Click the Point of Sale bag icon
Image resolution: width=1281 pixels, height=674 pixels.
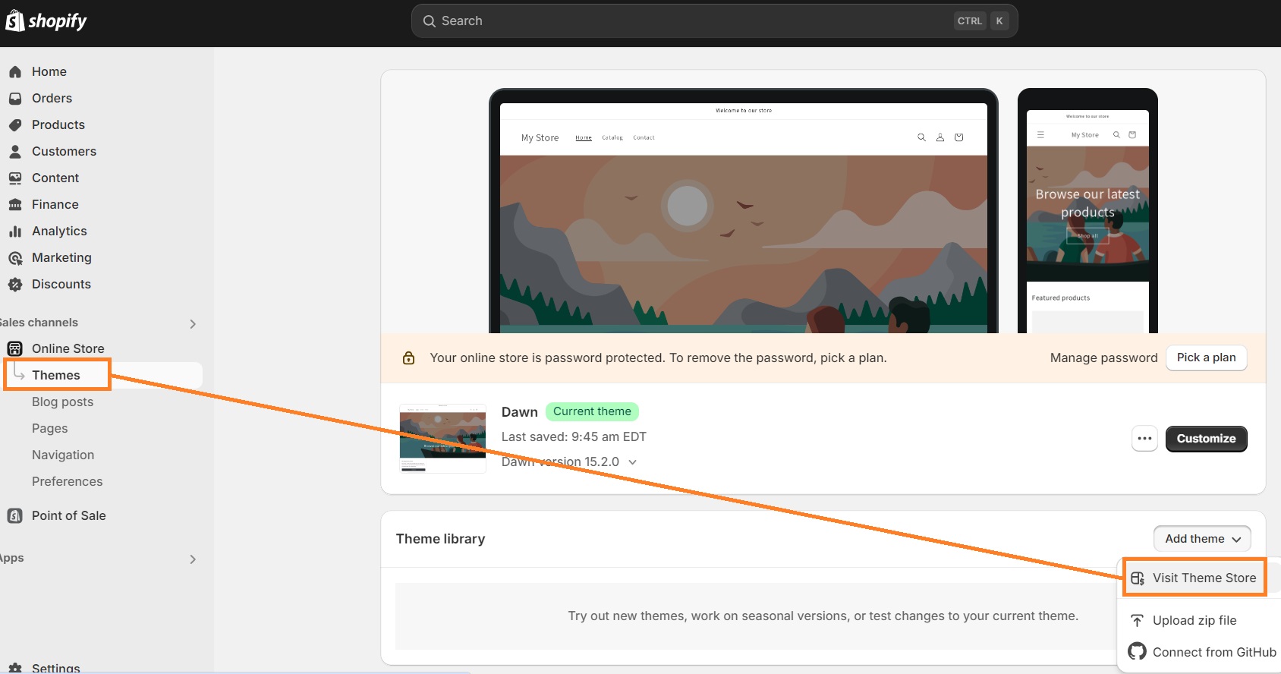[x=15, y=516]
